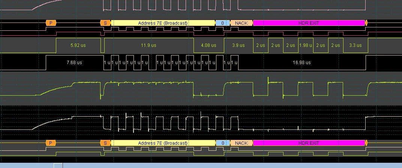Select the NACK field in upper decode row

click(241, 23)
